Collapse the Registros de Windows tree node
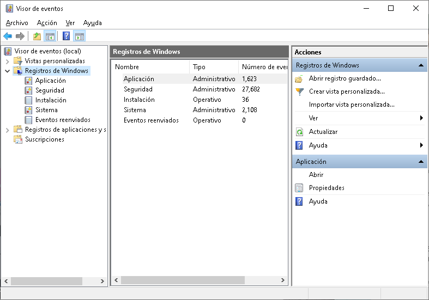The height and width of the screenshot is (300, 429). pos(8,71)
